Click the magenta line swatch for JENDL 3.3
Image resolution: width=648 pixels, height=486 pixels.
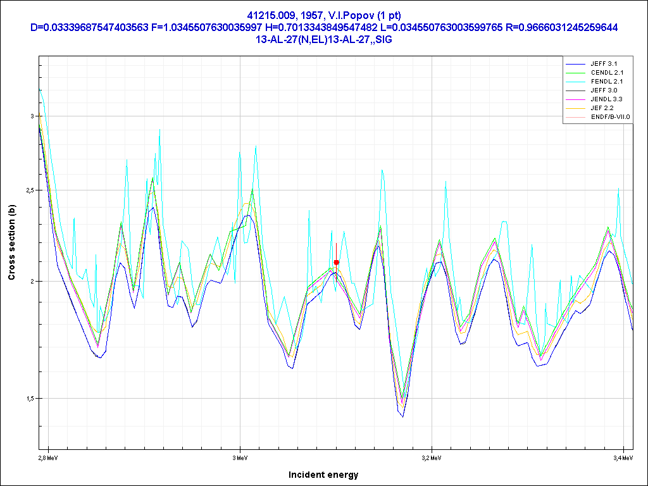tap(575, 99)
